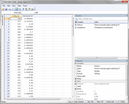Toggle the Variable header select-all checkbox
The width and height of the screenshot is (129, 104).
point(76,22)
